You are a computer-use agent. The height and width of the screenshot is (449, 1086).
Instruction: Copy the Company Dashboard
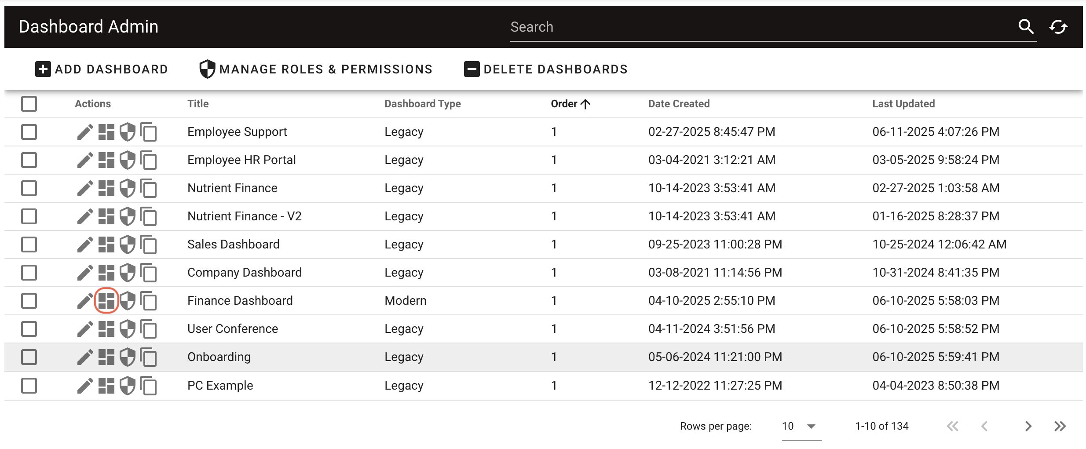point(149,273)
